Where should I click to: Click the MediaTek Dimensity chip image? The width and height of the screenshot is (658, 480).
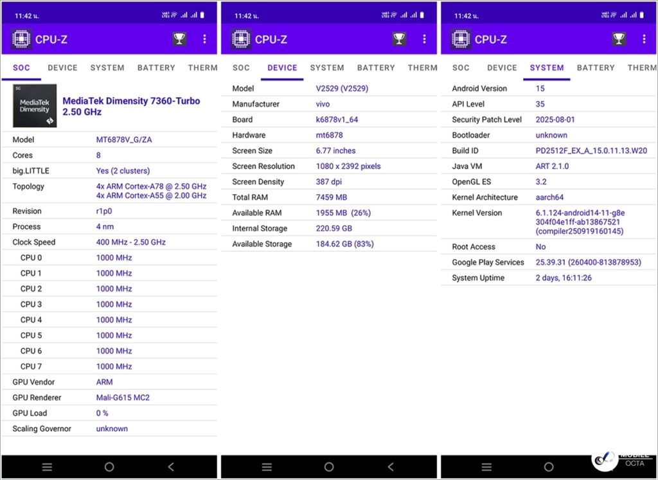(x=35, y=106)
